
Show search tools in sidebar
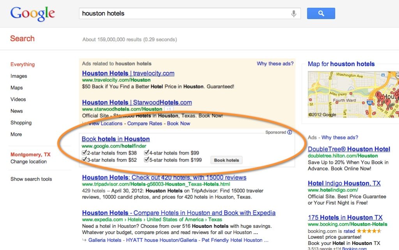31,179
